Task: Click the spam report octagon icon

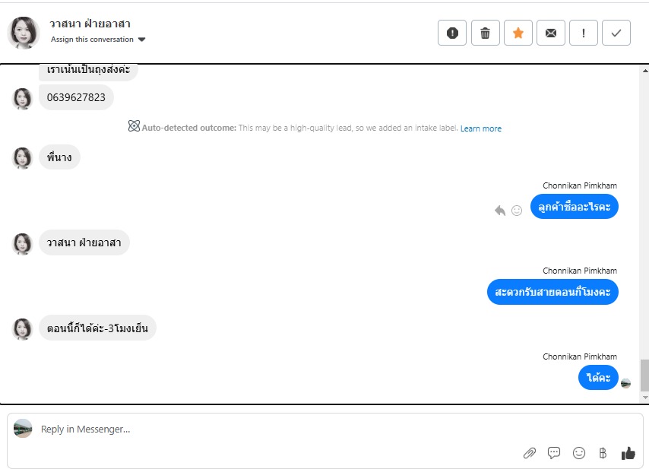Action: click(x=452, y=33)
